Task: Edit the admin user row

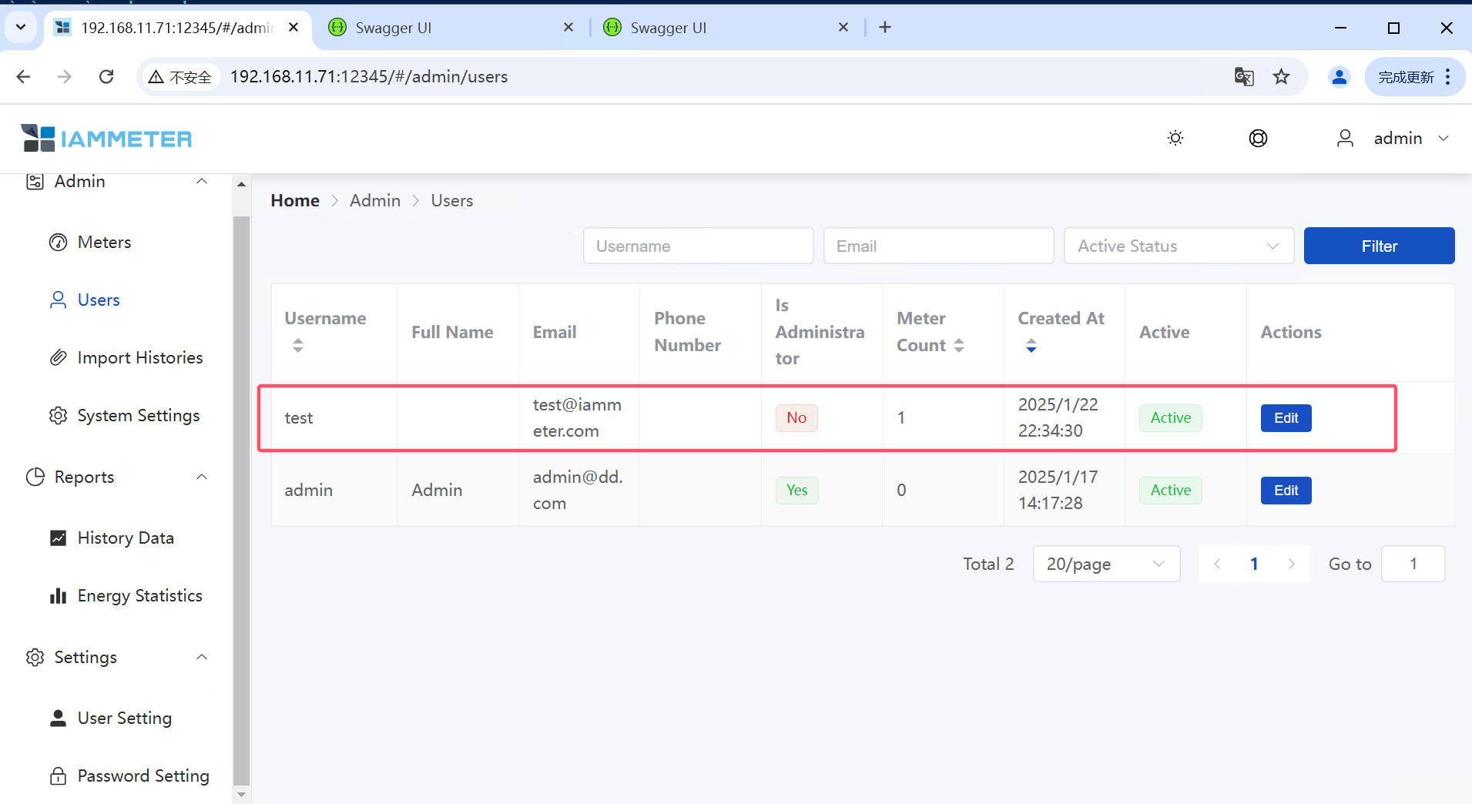Action: tap(1286, 491)
